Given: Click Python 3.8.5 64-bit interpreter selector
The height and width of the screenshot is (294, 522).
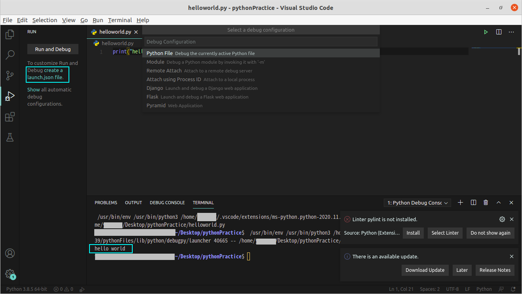Looking at the screenshot, I should 27,289.
